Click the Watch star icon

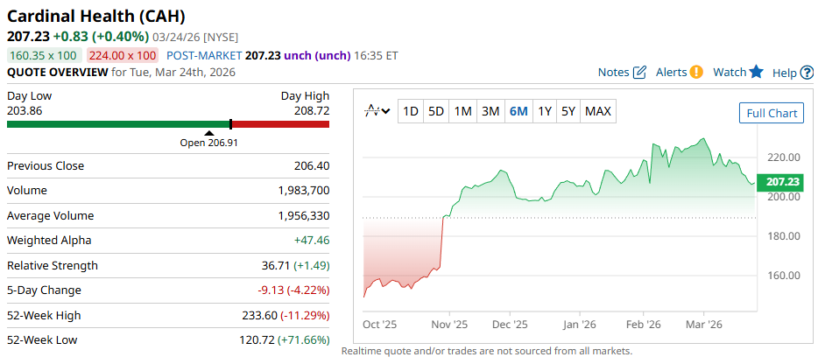pyautogui.click(x=757, y=72)
